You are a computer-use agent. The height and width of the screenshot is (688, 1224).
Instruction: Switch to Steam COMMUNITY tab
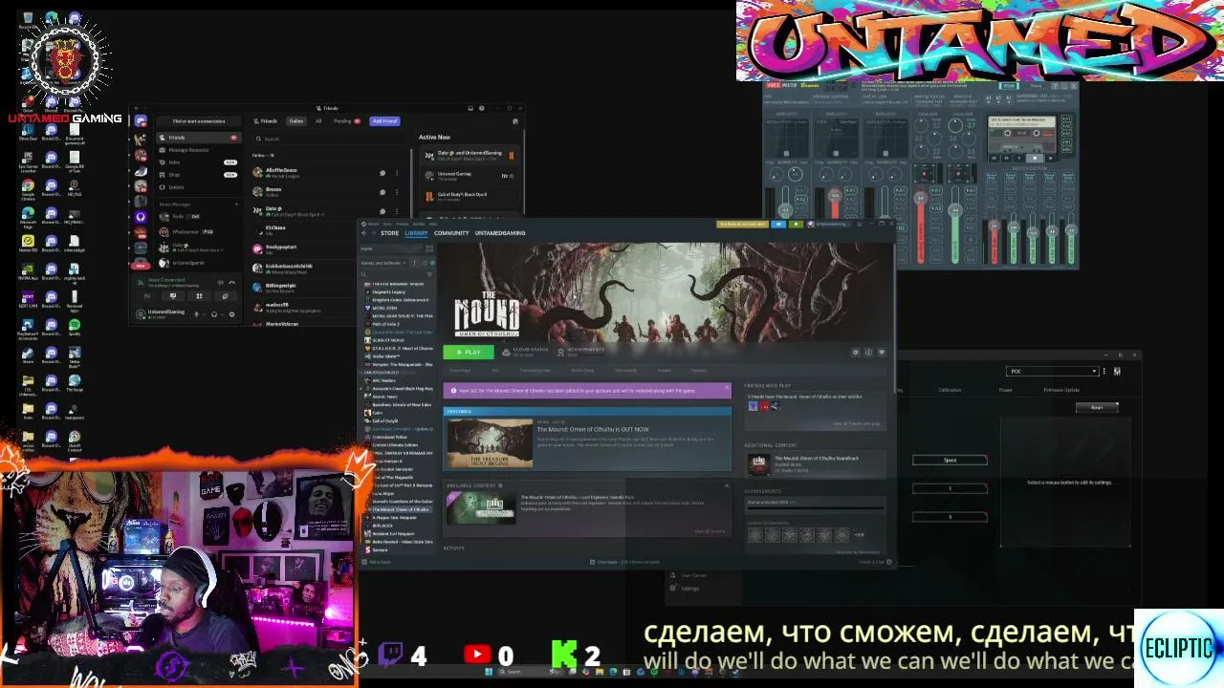(x=451, y=233)
